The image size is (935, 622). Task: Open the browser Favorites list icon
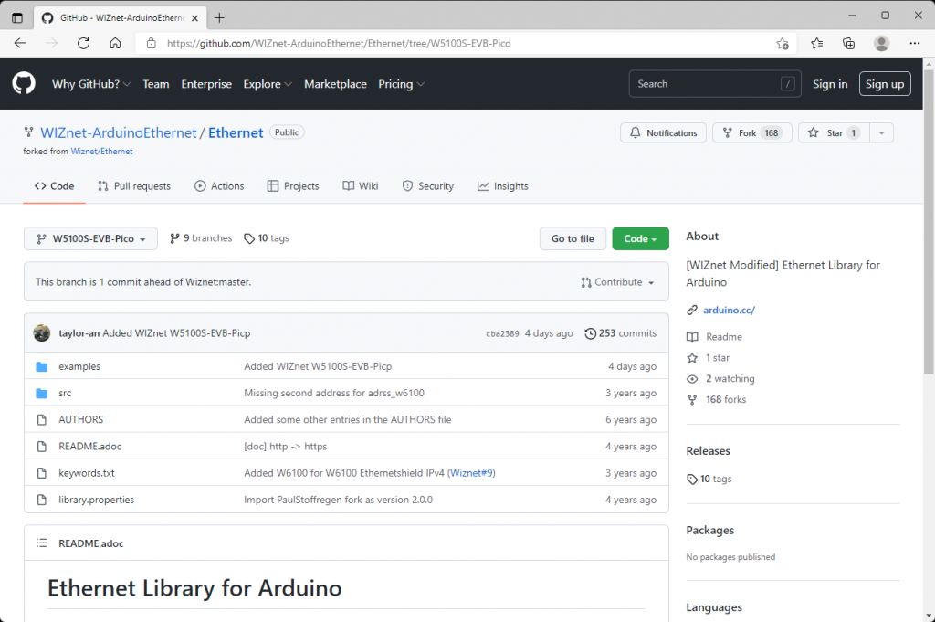pos(816,43)
